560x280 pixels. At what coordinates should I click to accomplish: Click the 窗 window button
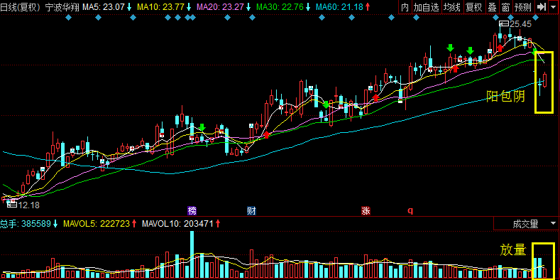point(505,7)
